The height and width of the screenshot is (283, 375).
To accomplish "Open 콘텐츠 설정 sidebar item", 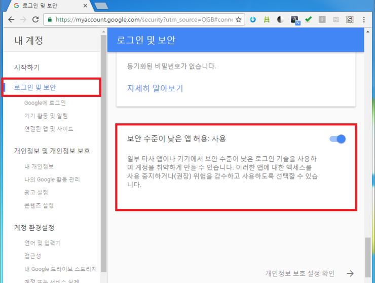I will 39,205.
